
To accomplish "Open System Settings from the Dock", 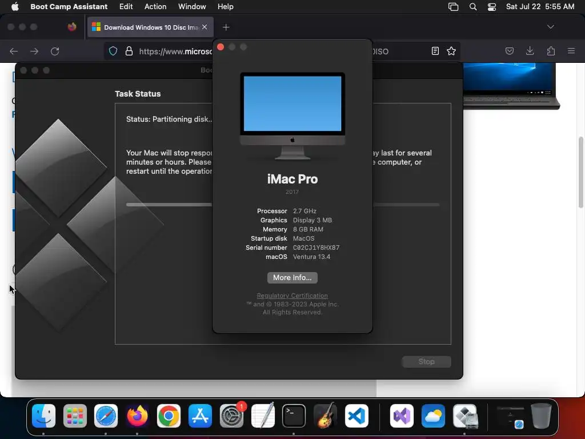I will click(x=231, y=416).
